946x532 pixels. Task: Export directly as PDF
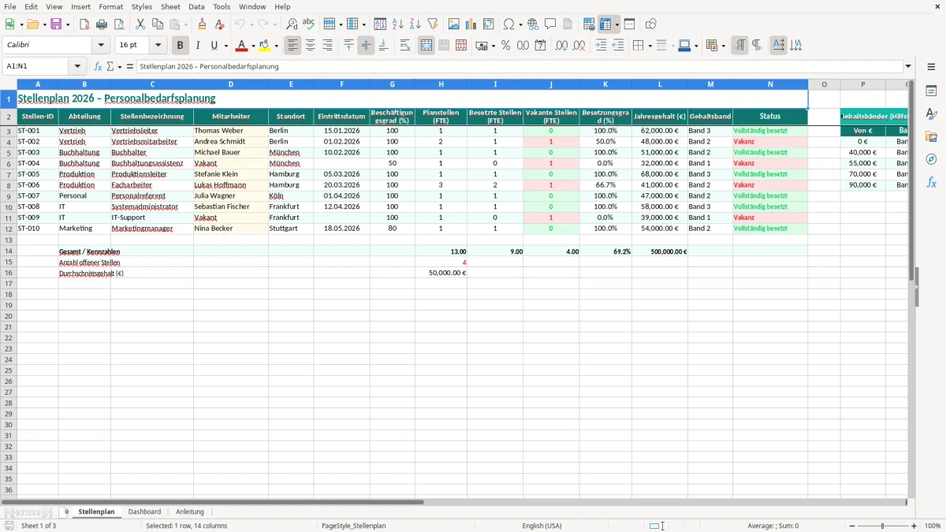point(84,24)
